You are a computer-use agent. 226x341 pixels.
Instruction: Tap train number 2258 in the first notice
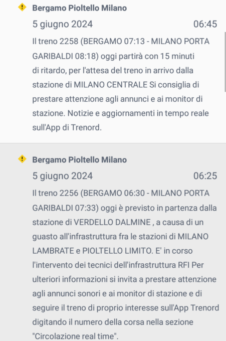tap(69, 41)
